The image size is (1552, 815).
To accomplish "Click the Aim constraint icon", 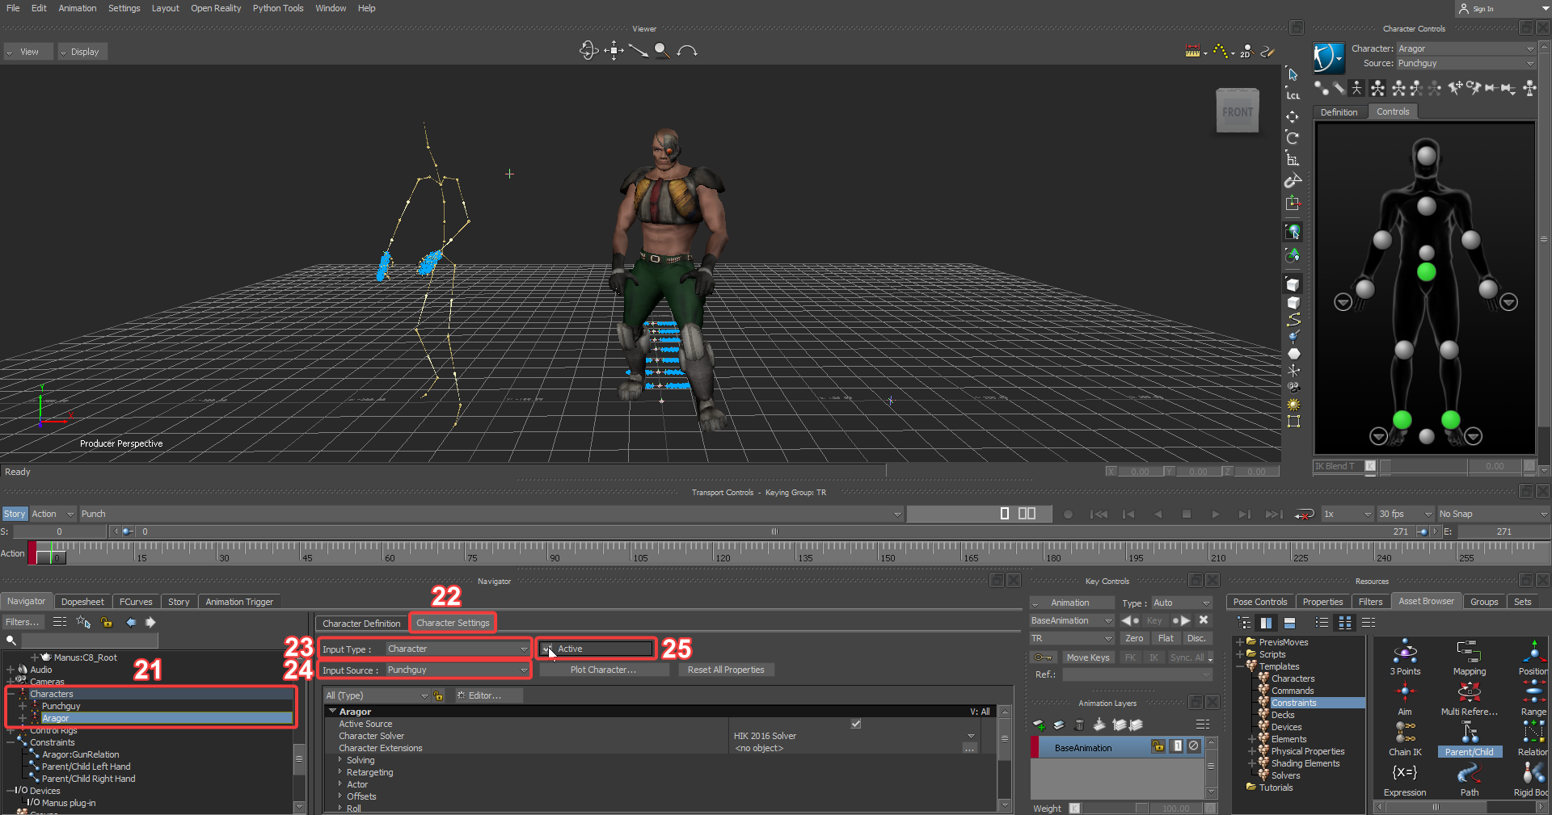I will click(x=1405, y=691).
